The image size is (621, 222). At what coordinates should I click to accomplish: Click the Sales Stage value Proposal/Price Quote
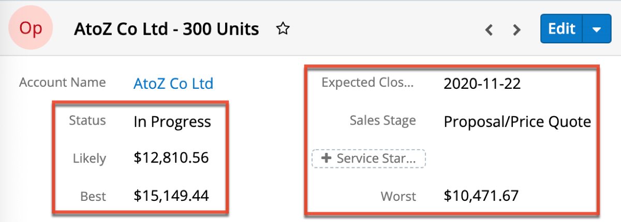(x=517, y=122)
